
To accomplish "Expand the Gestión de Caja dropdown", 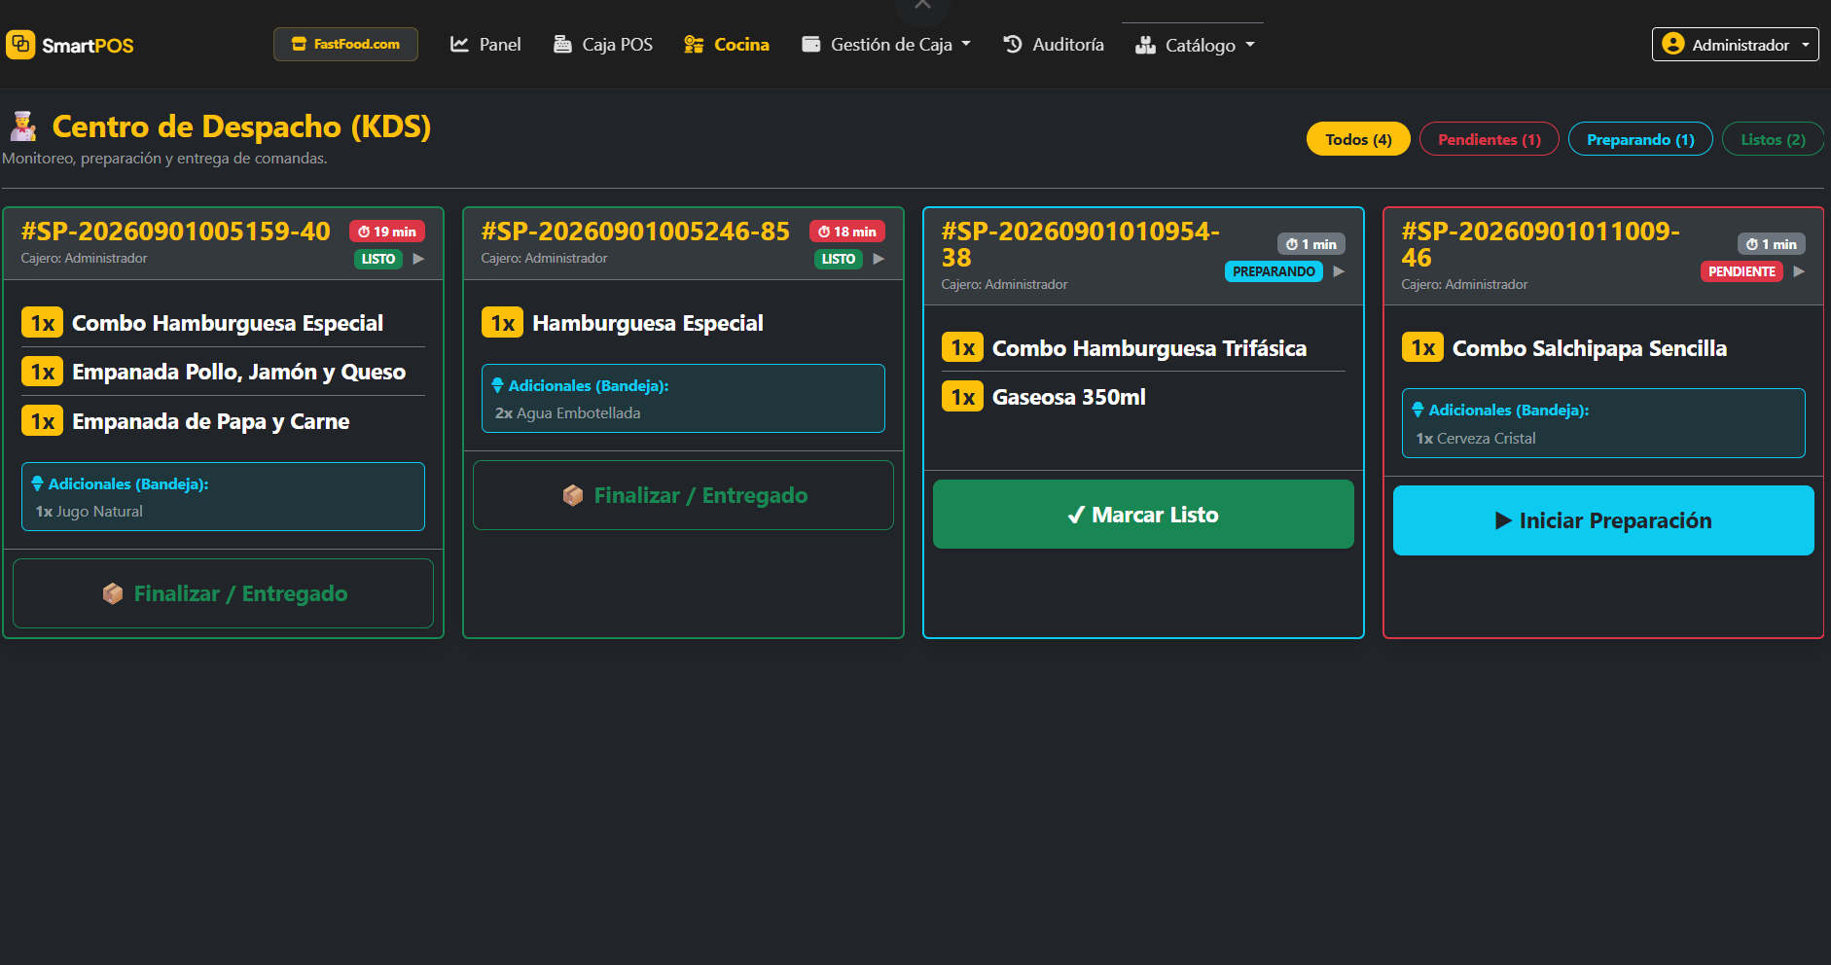I will pos(886,45).
